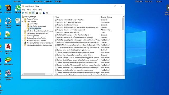Click icon beside Accounts: Guest account status
169x95 pixels.
56,25
